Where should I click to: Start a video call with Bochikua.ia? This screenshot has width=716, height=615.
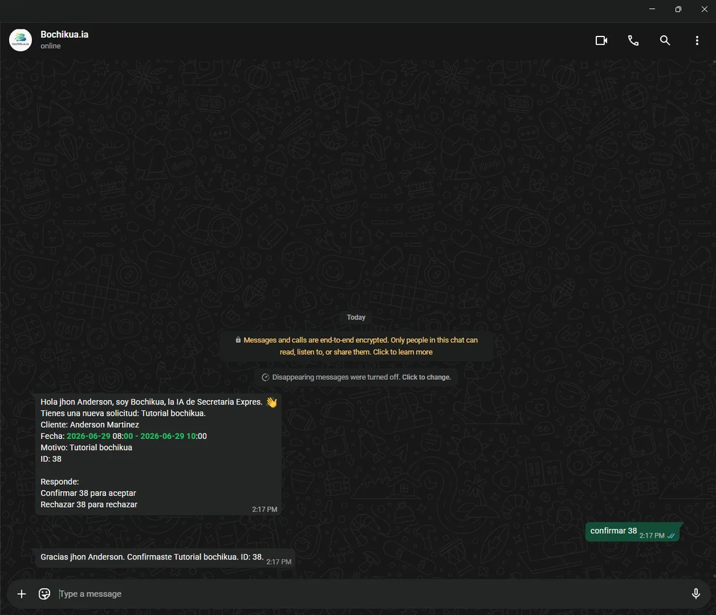point(601,40)
